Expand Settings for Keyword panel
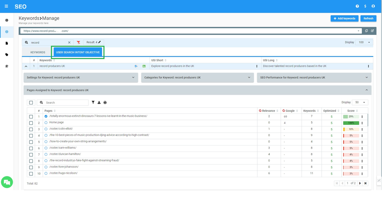 click(x=81, y=77)
